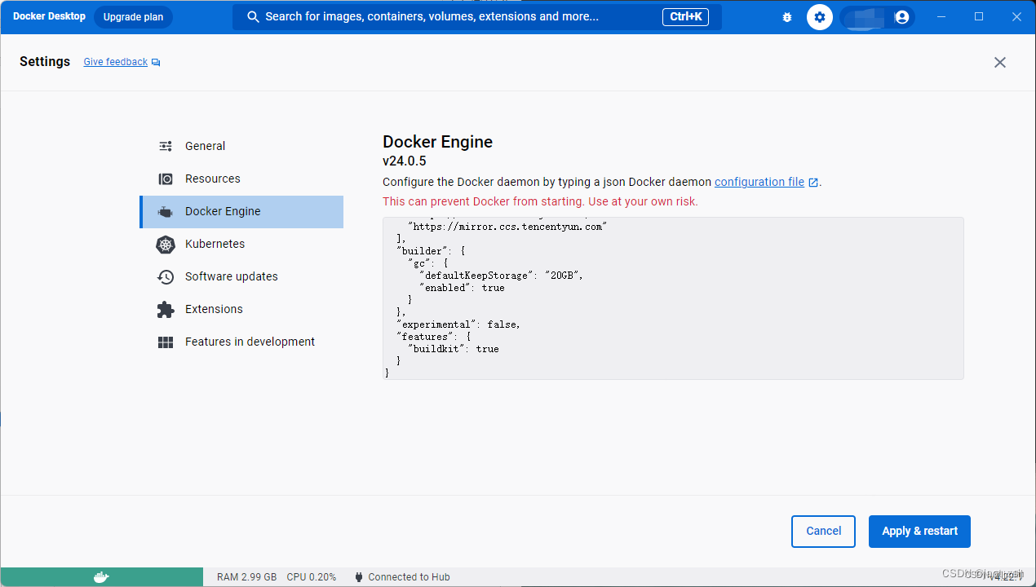
Task: Select the Kubernetes settings section
Action: click(215, 244)
